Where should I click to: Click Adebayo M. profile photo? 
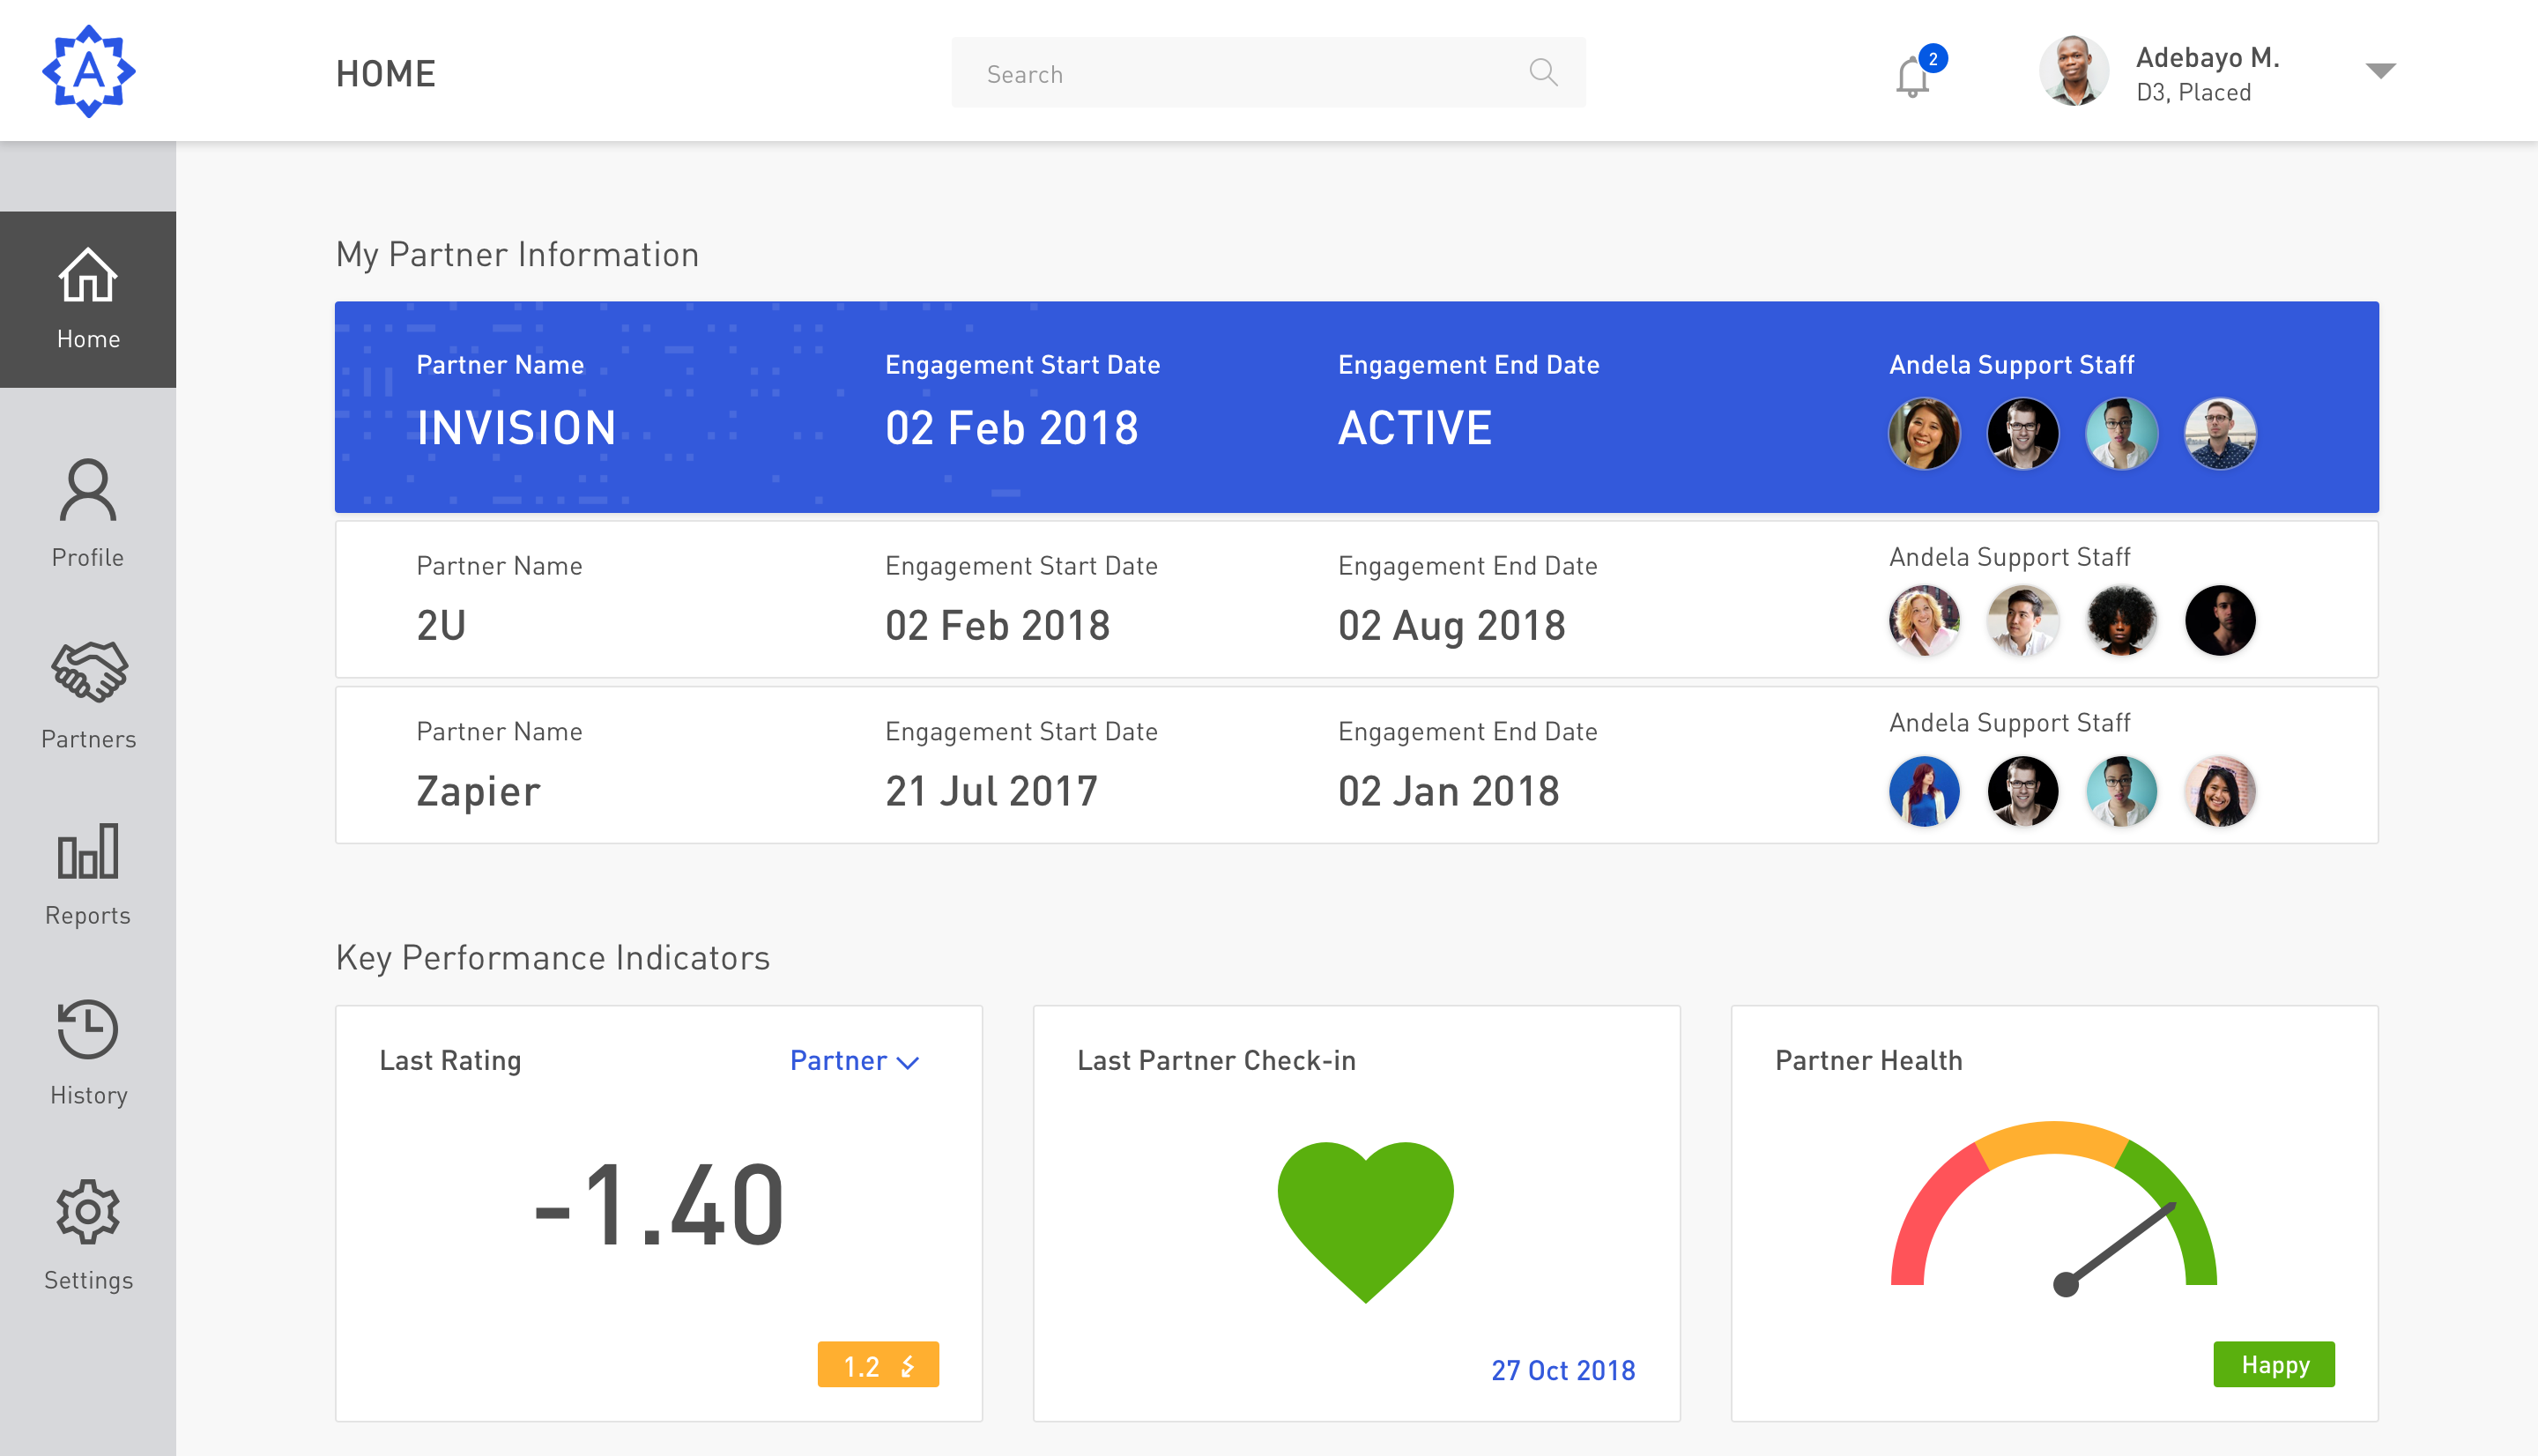point(2074,71)
